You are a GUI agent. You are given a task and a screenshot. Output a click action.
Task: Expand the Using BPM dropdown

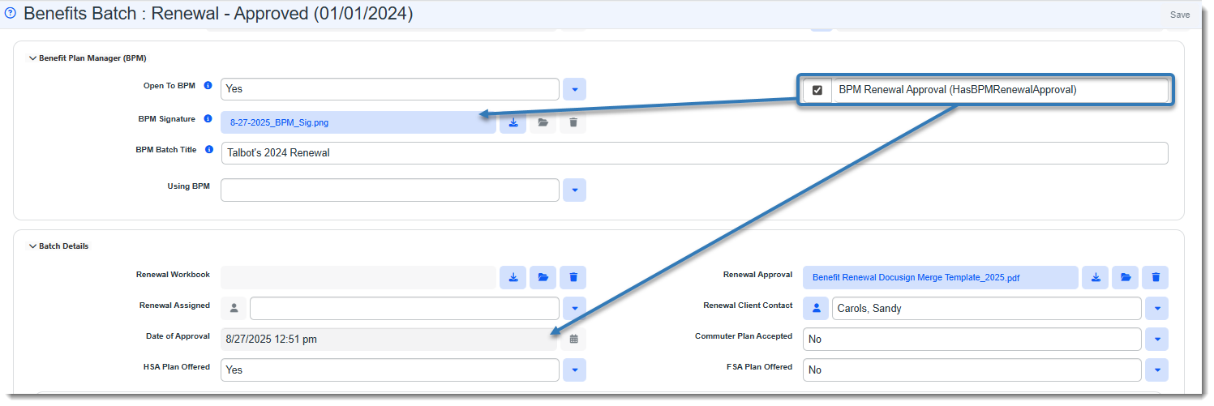(573, 190)
